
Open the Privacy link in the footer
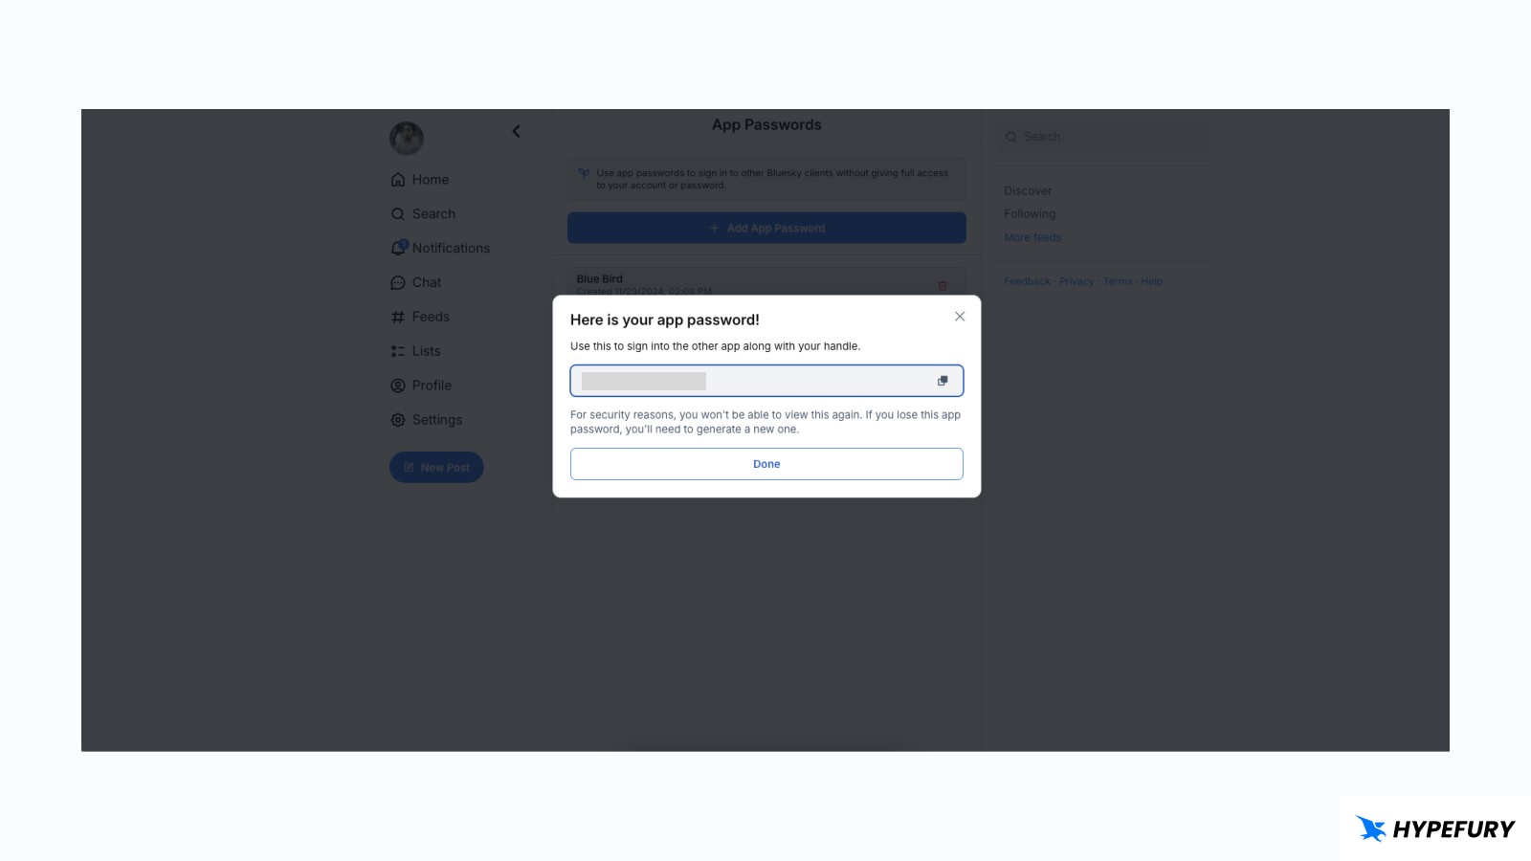click(1076, 280)
